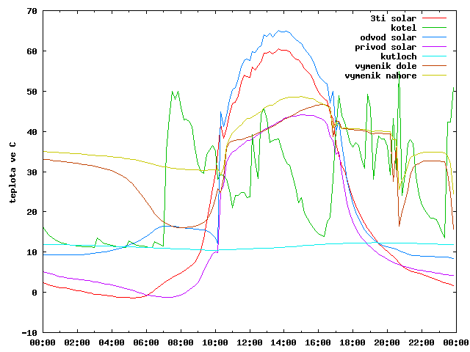Click the 'teplota ve C' axis title
The width and height of the screenshot is (470, 352).
pos(12,172)
